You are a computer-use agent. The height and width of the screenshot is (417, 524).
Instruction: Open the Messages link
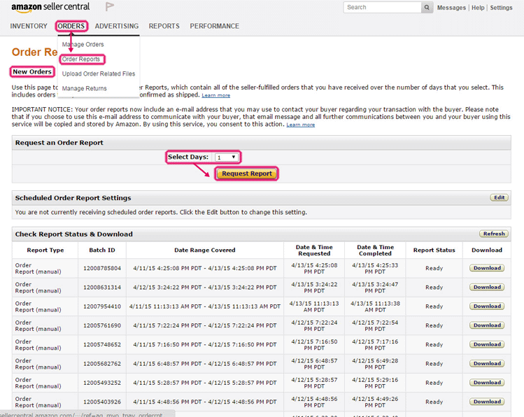(x=451, y=8)
